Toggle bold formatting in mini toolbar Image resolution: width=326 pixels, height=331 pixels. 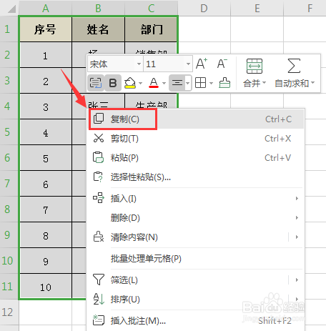113,83
